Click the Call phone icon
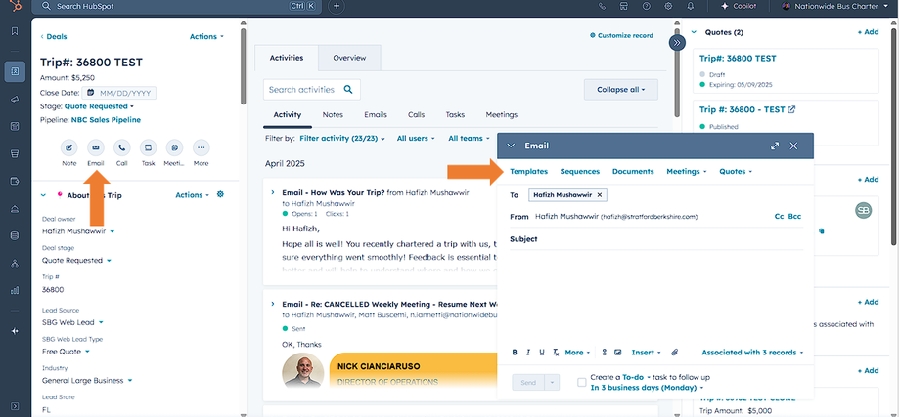This screenshot has height=417, width=900. pyautogui.click(x=121, y=147)
